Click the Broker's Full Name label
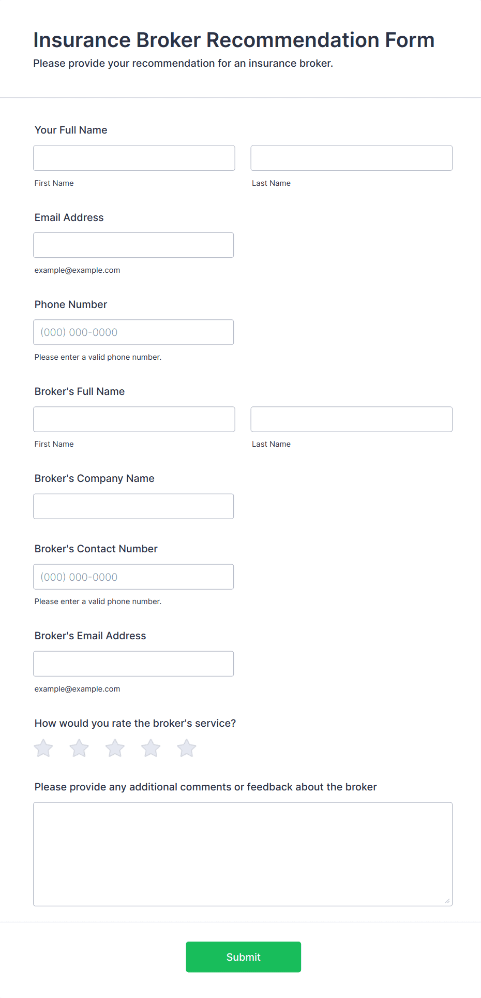 (80, 391)
